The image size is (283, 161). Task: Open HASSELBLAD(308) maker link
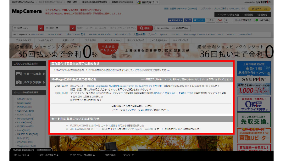pos(27,134)
